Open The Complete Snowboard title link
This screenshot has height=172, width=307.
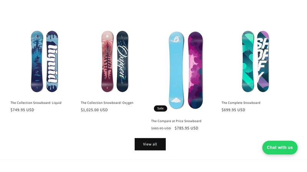coord(241,103)
